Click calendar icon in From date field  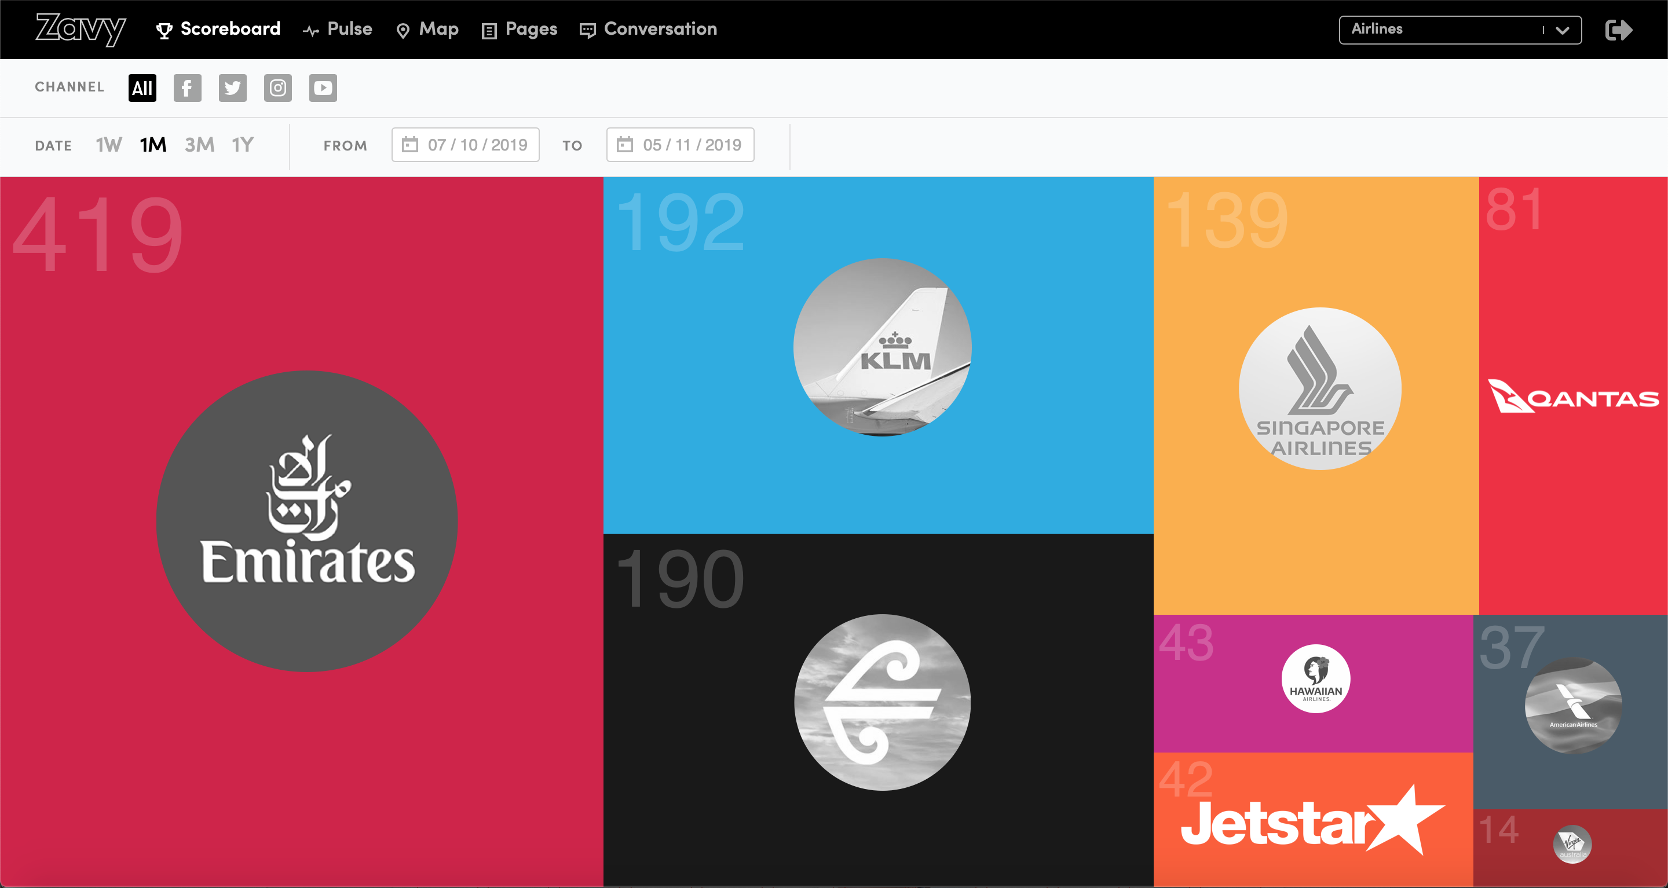click(410, 144)
